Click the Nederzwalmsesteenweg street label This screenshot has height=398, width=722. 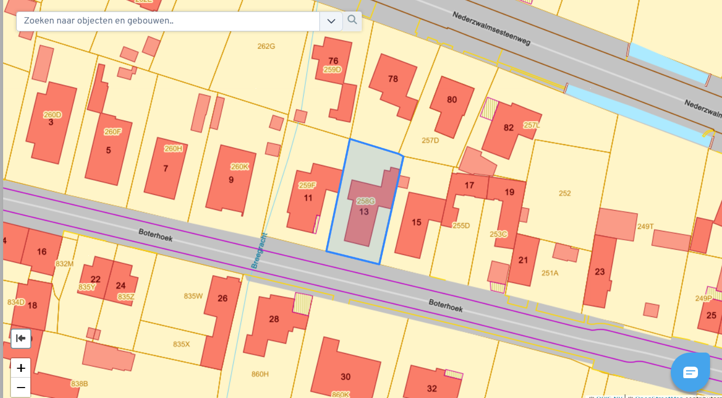click(x=492, y=29)
